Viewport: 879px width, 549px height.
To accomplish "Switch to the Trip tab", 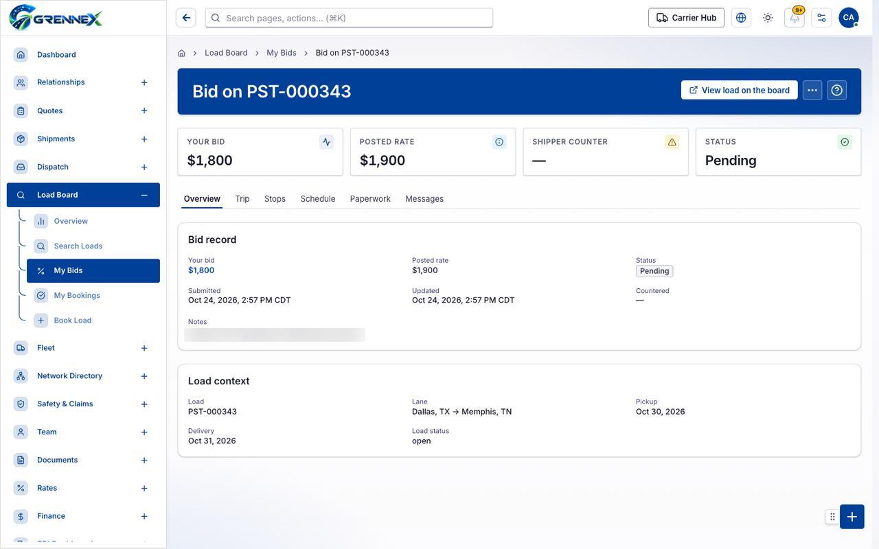I will tap(242, 199).
